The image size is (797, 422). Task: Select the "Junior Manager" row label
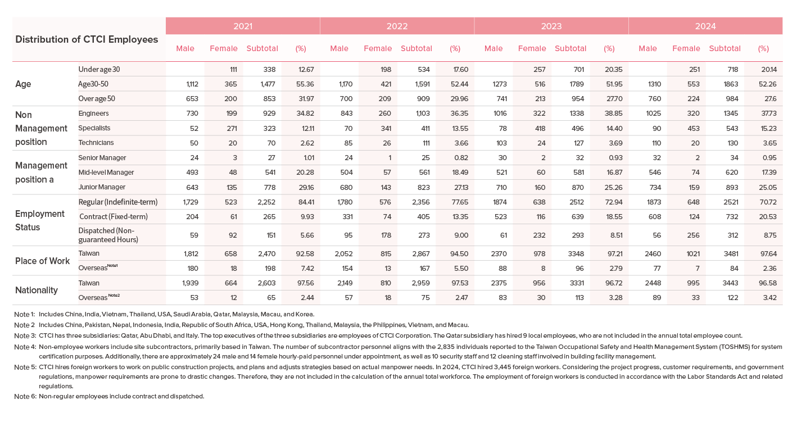point(102,187)
